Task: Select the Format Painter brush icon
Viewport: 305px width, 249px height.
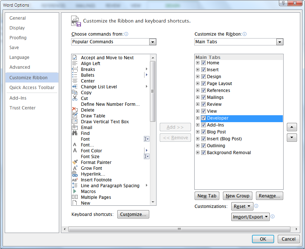Action: (x=75, y=162)
